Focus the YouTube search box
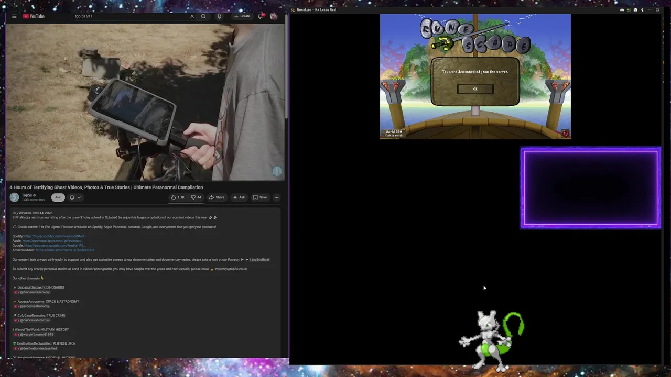Image resolution: width=671 pixels, height=377 pixels. [131, 16]
